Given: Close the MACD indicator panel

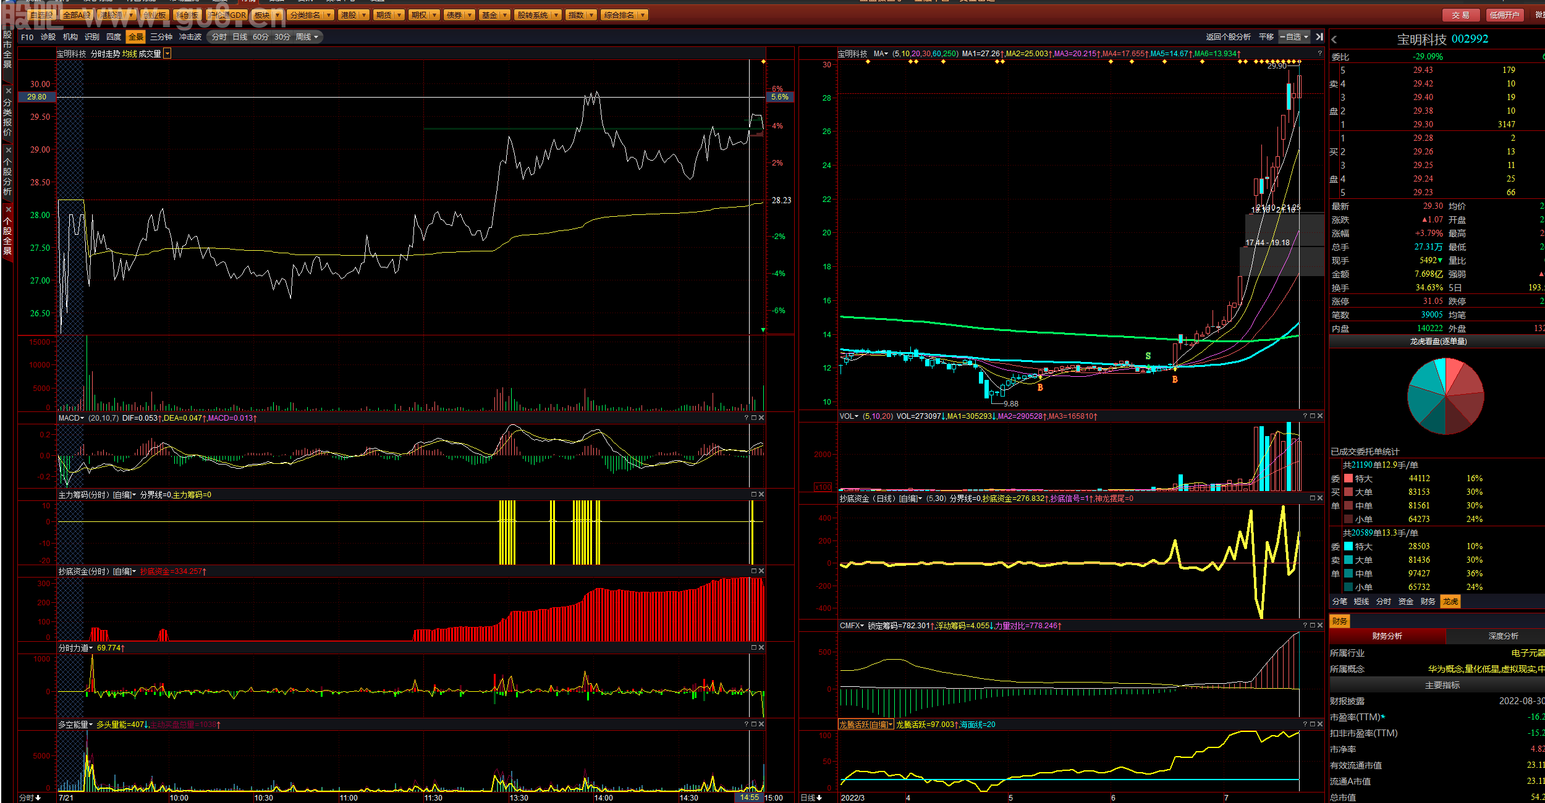Looking at the screenshot, I should click(x=761, y=418).
